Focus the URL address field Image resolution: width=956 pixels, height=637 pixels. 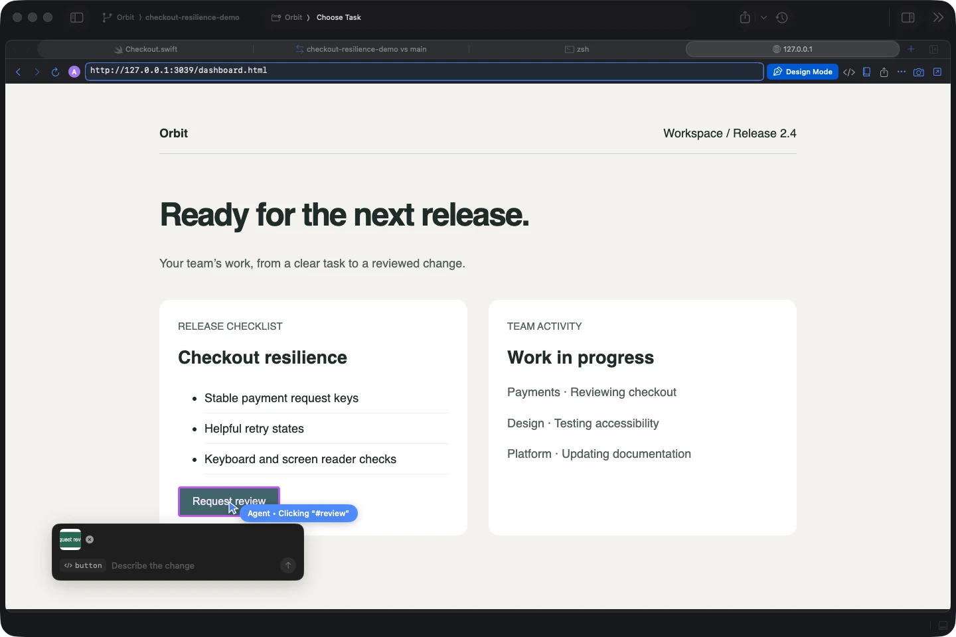point(424,71)
